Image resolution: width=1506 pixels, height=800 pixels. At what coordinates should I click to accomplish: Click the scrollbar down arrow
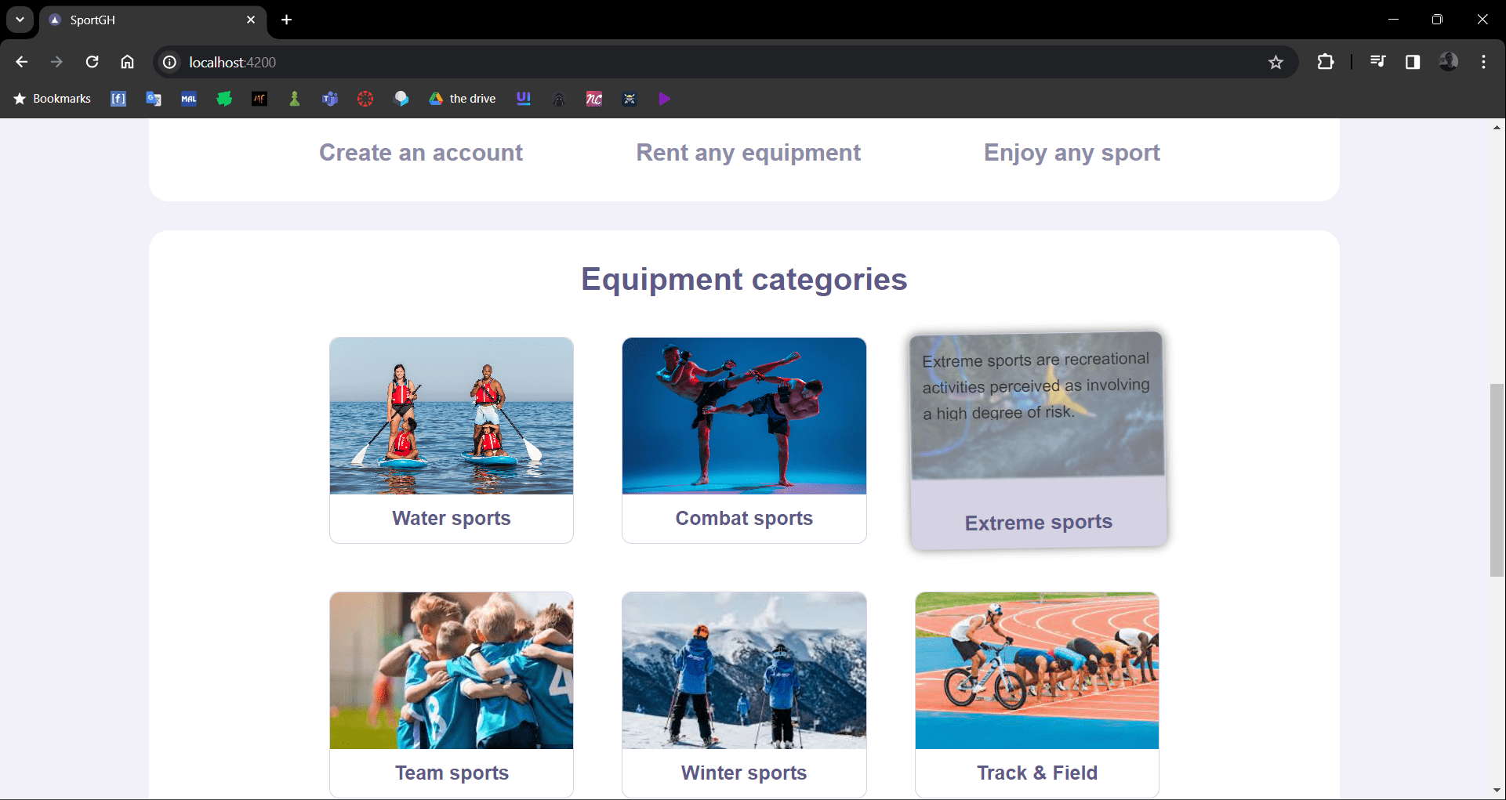(x=1497, y=791)
